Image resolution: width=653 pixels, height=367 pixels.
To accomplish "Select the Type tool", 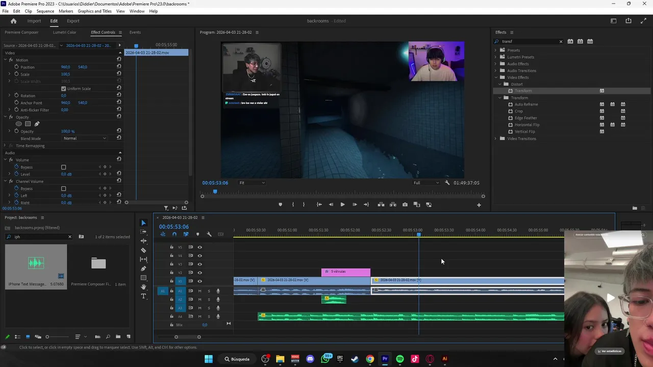I will pyautogui.click(x=143, y=296).
